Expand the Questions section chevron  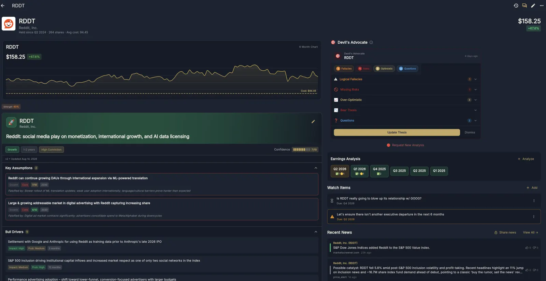[x=476, y=121]
